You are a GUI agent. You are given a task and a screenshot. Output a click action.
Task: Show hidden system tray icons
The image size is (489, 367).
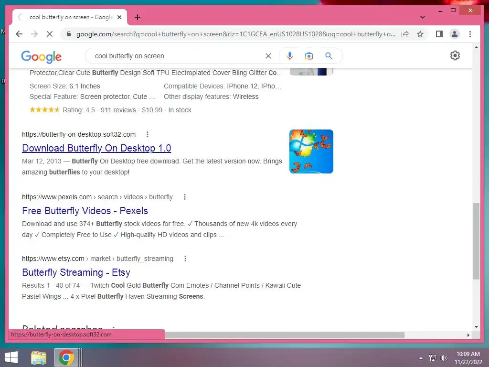(421, 358)
